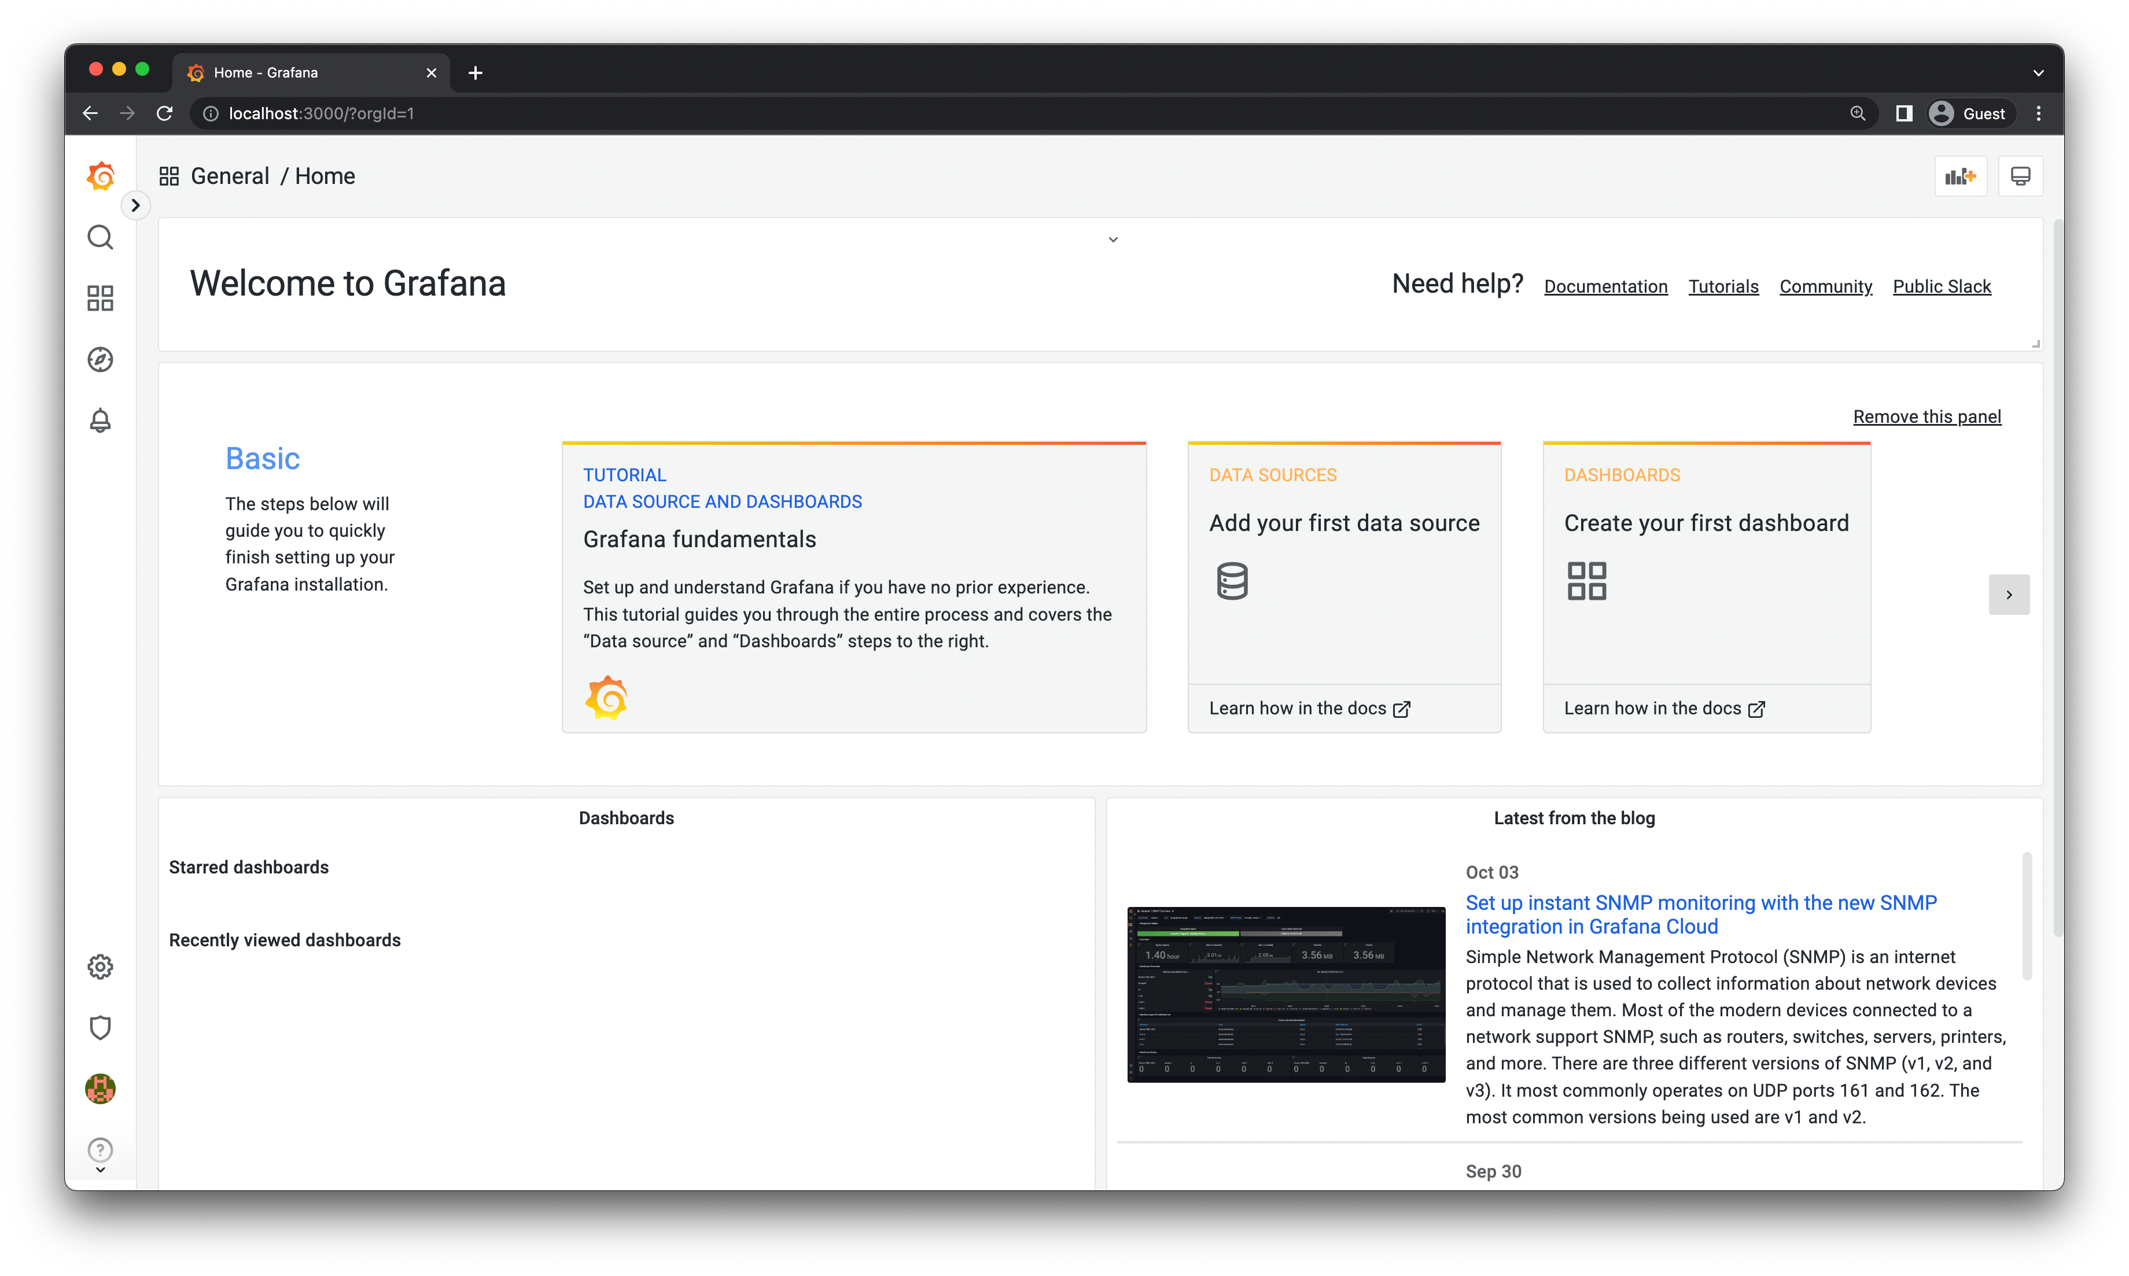Open the Documentation link
The image size is (2129, 1276).
tap(1605, 286)
